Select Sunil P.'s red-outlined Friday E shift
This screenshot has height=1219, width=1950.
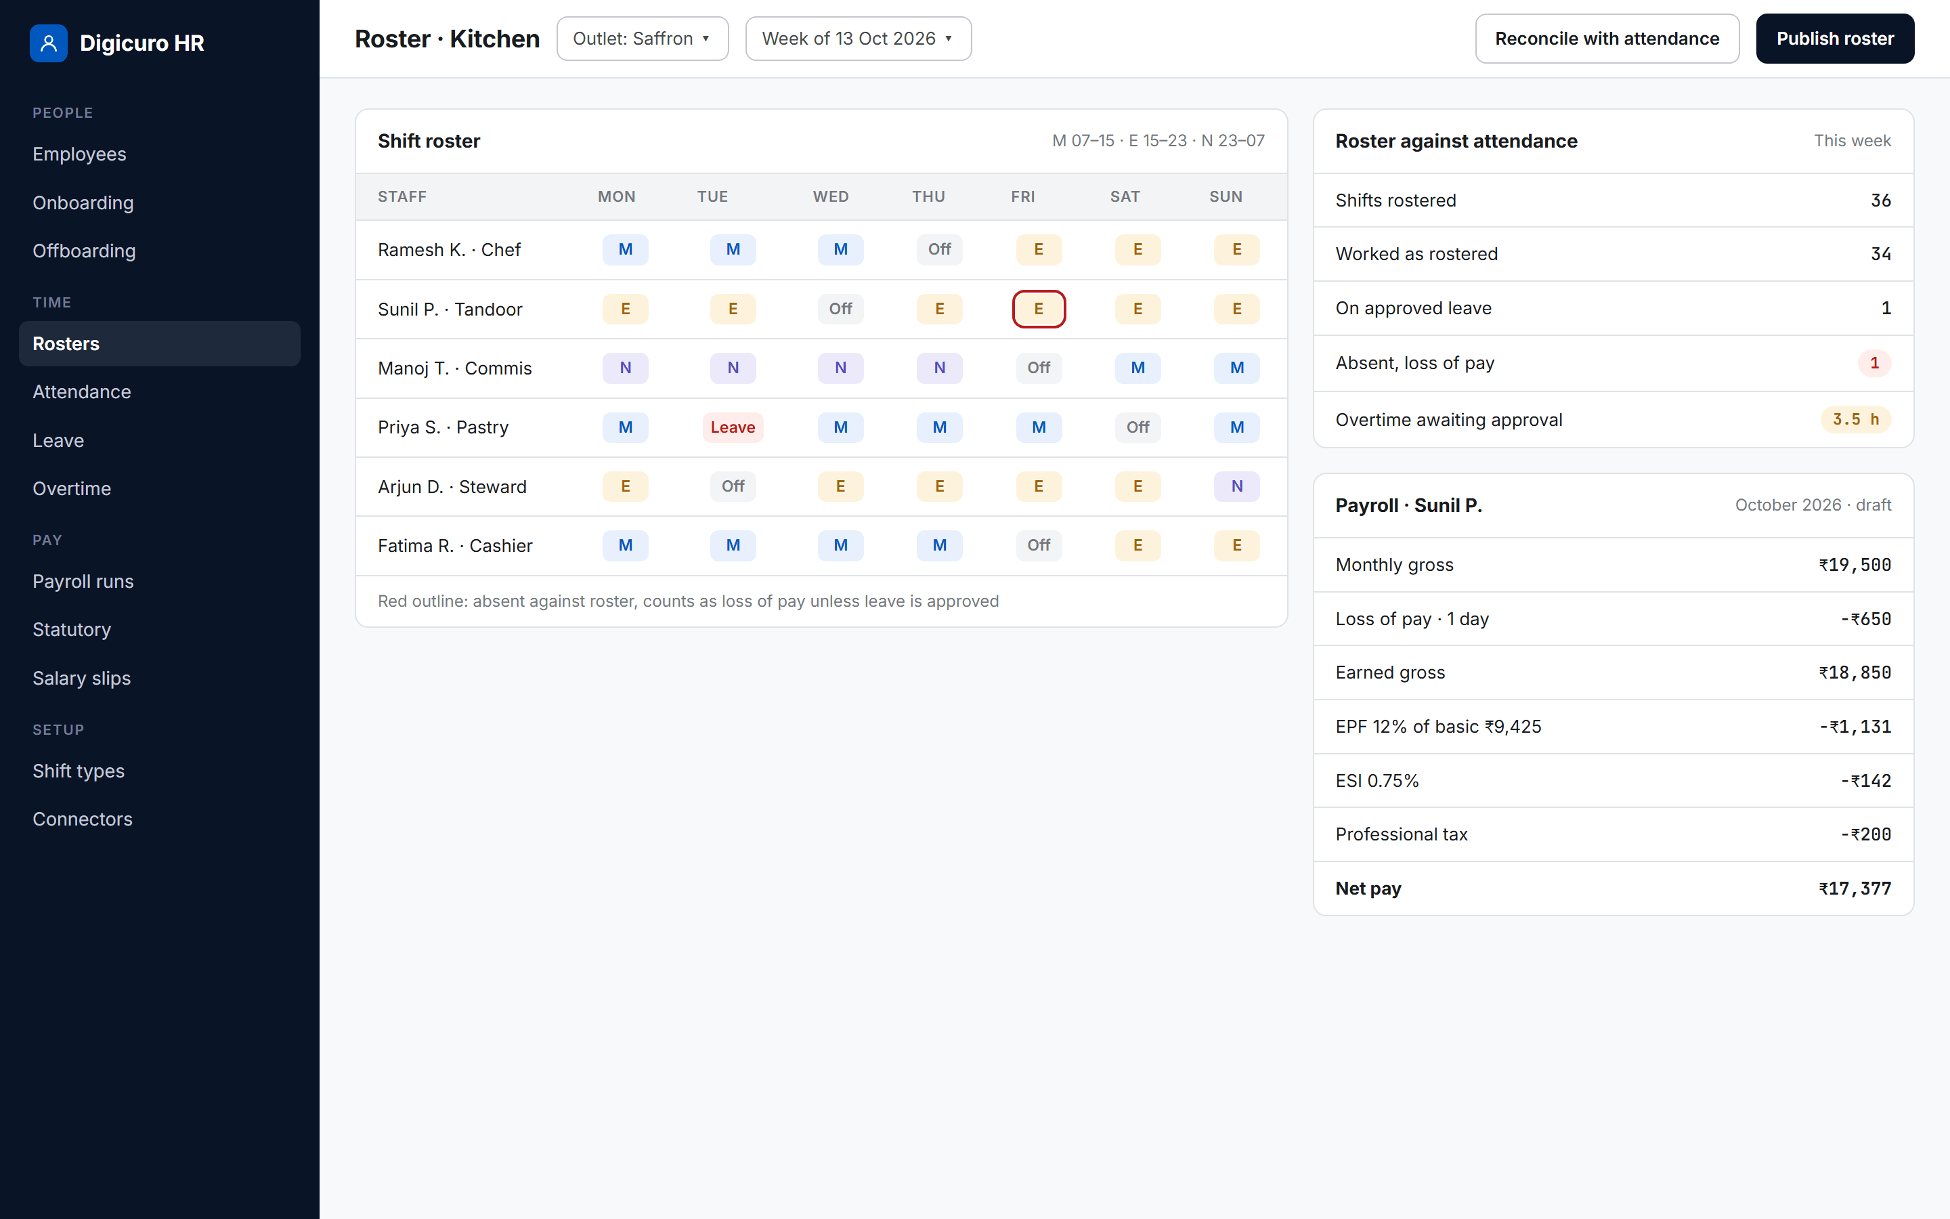point(1039,309)
